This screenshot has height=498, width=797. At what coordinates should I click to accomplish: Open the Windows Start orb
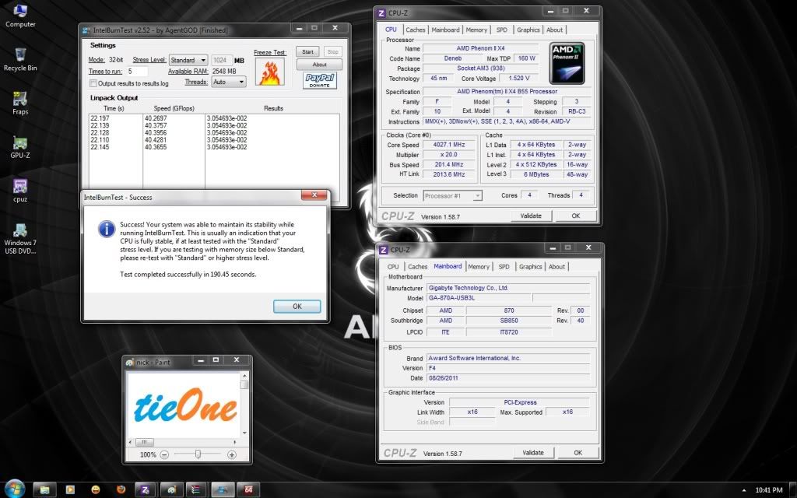pos(14,489)
